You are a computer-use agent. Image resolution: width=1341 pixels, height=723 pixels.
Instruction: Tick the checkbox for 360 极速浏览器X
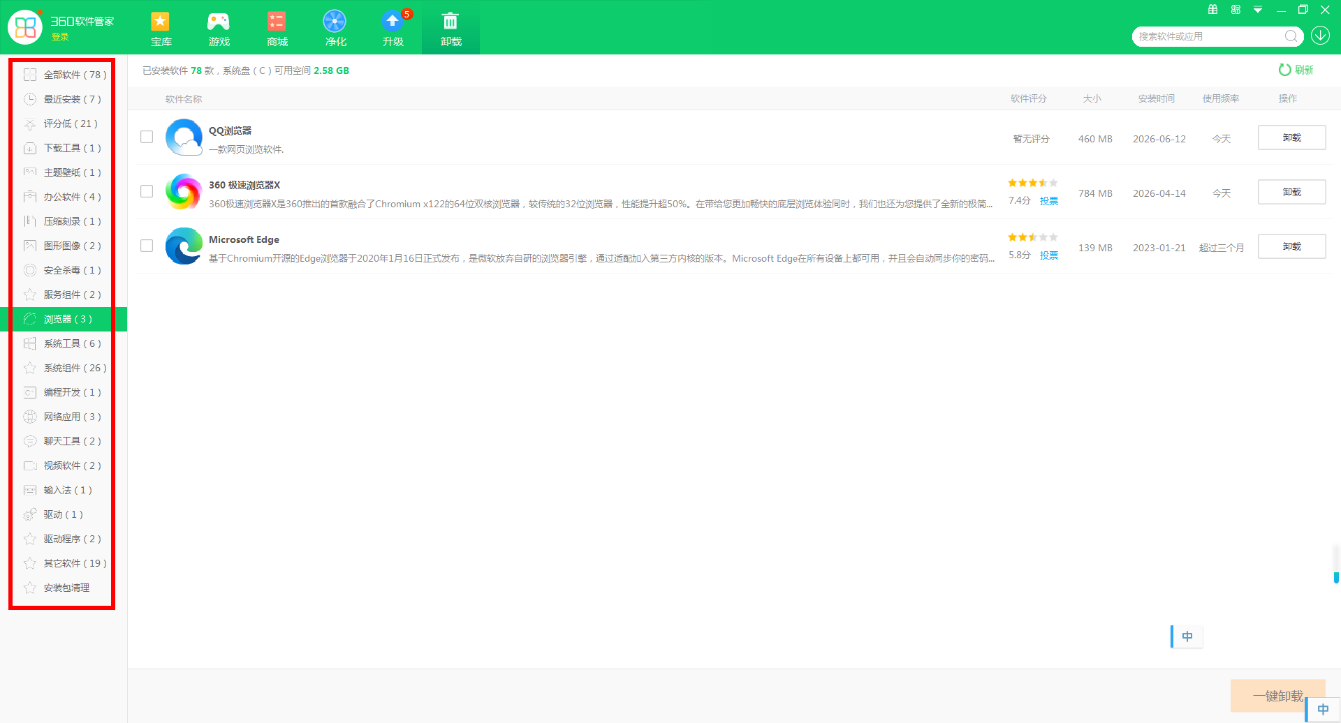[147, 191]
